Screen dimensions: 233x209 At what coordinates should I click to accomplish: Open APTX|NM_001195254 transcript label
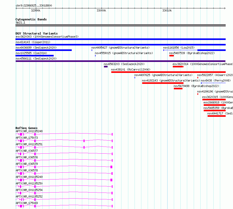29,190
